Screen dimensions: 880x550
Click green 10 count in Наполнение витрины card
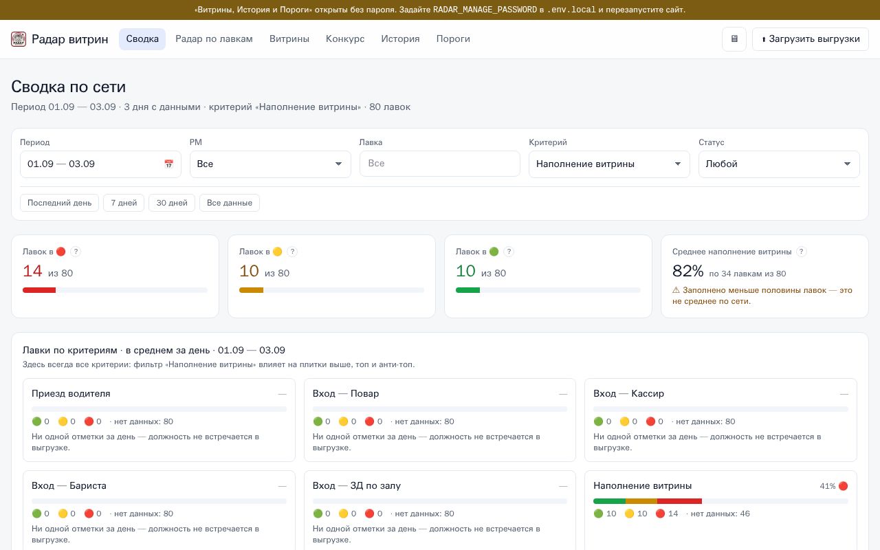605,514
